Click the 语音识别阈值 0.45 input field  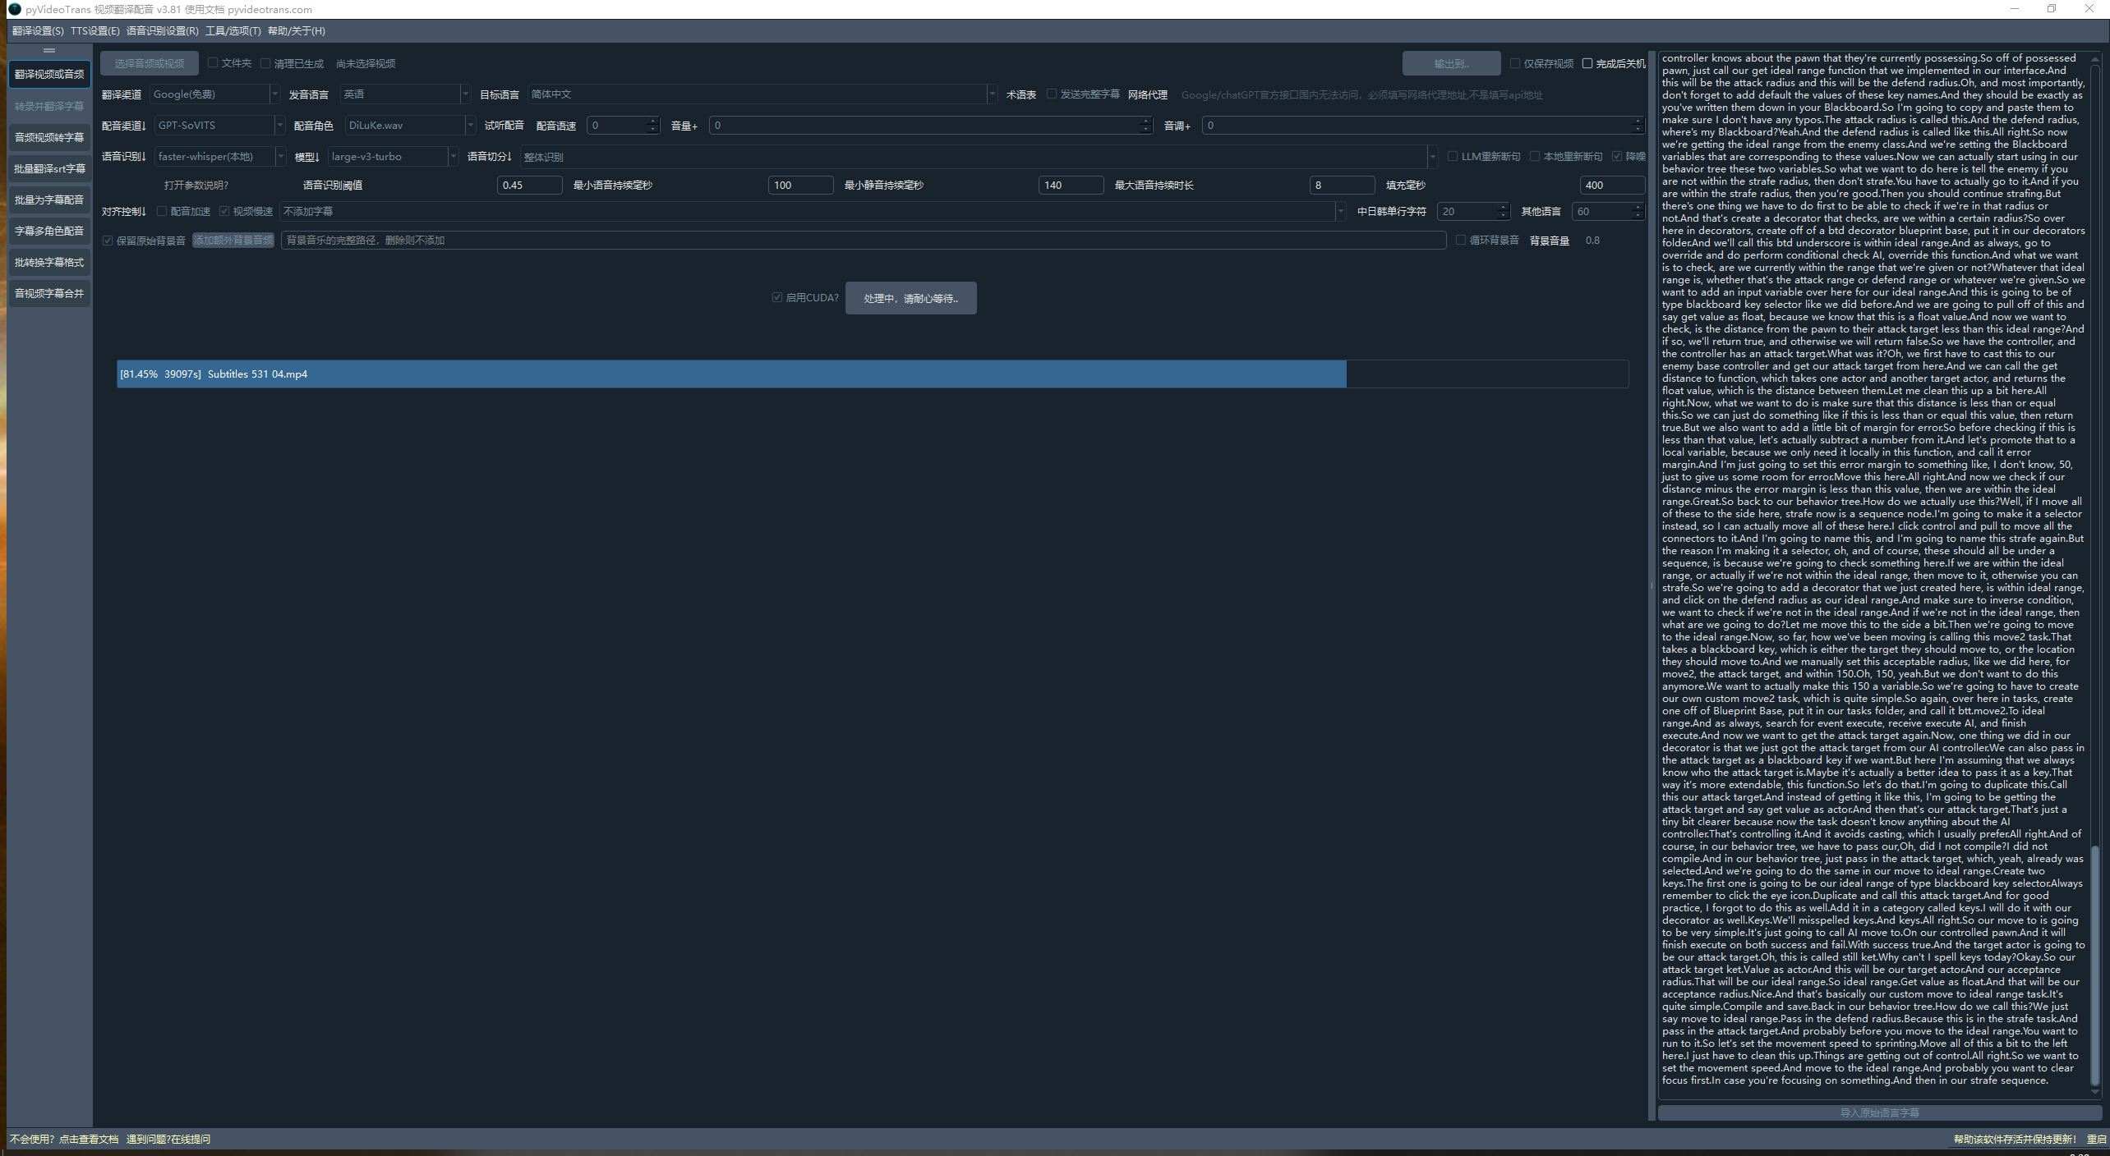click(528, 185)
